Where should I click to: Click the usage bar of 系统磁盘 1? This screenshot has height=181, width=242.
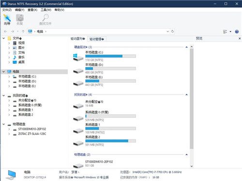point(110,128)
